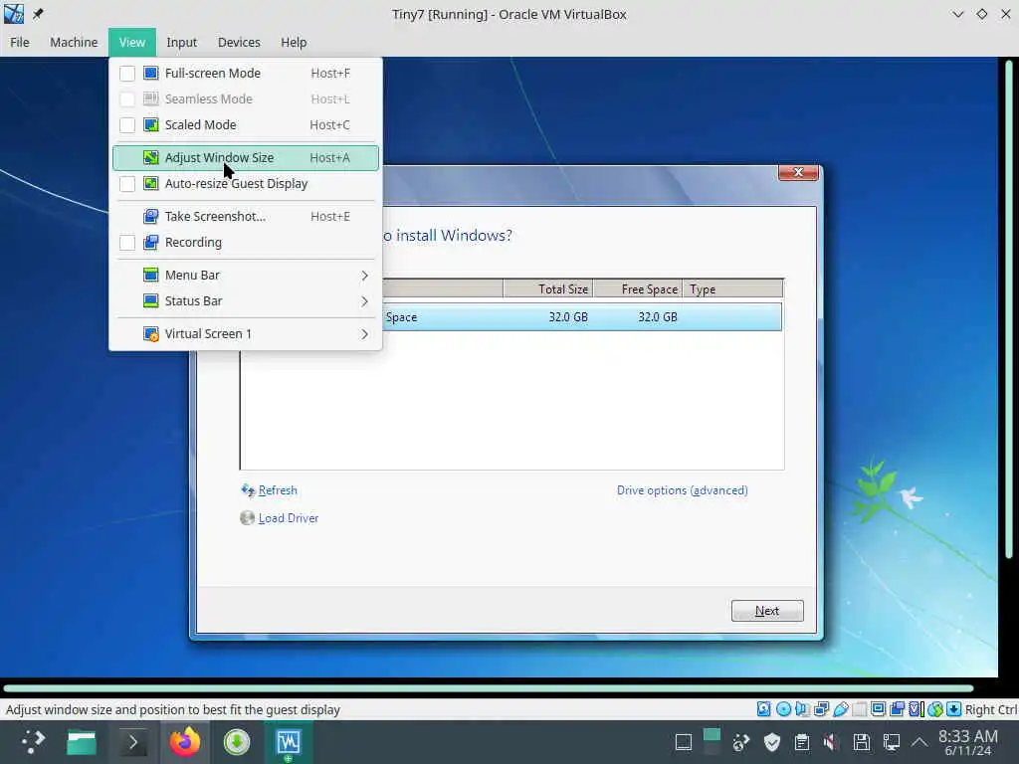Open the Help menu
Screen dimensions: 1019x764
click(294, 42)
